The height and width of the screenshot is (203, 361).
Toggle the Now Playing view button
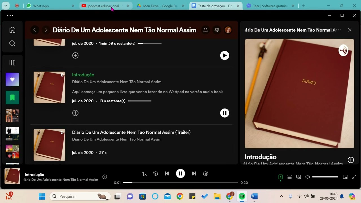[x=280, y=177]
